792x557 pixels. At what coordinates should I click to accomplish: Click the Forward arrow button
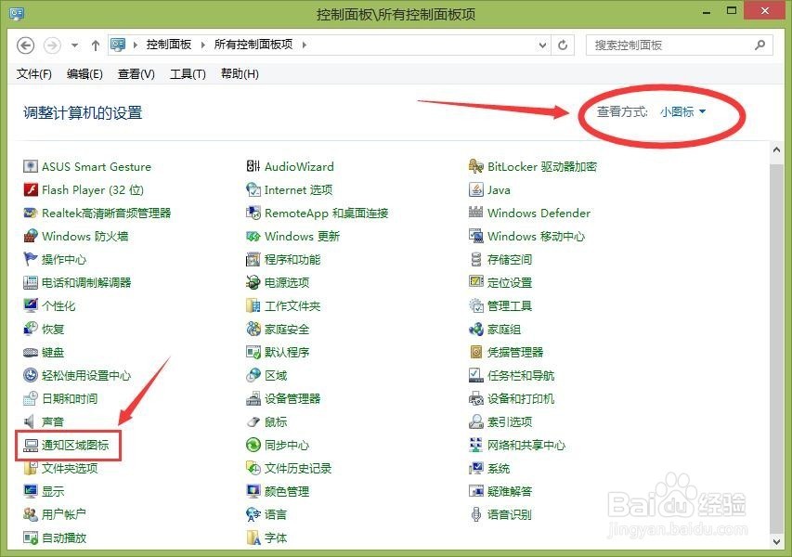(52, 45)
